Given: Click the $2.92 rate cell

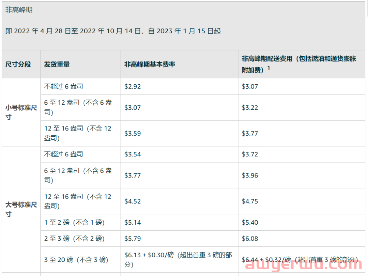Looking at the screenshot, I should click(133, 86).
